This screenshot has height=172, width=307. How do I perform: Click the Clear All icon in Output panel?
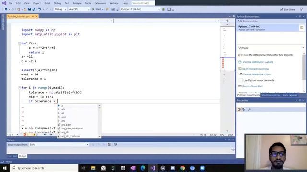coord(109,144)
